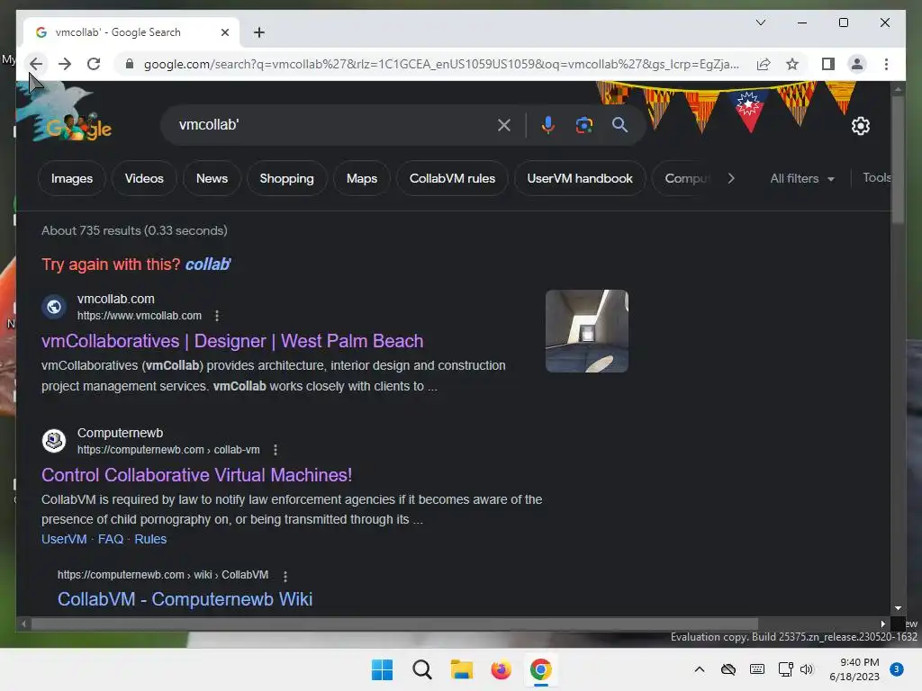This screenshot has width=922, height=691.
Task: Select the CollabVM rules suggestion chip
Action: point(452,178)
